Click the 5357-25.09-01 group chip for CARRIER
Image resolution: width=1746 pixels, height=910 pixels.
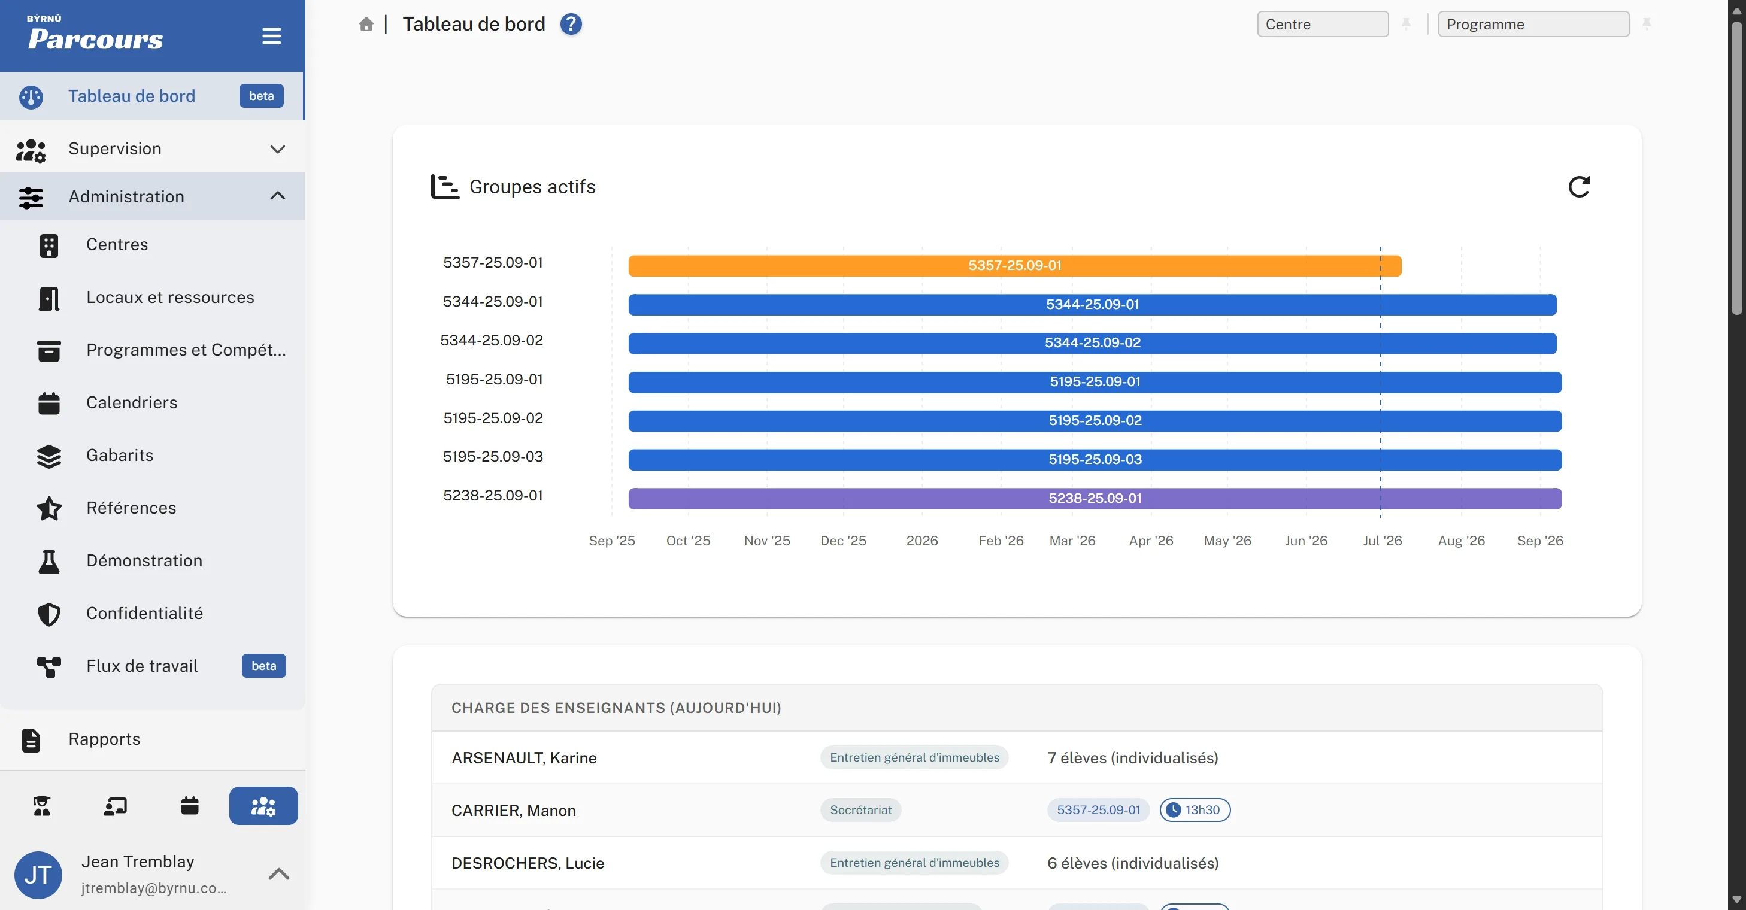(1098, 809)
